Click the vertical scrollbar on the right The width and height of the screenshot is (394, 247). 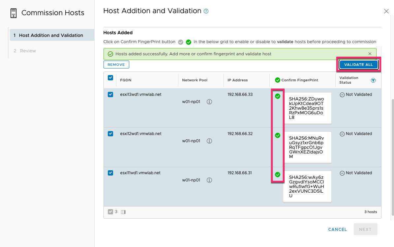pyautogui.click(x=392, y=157)
